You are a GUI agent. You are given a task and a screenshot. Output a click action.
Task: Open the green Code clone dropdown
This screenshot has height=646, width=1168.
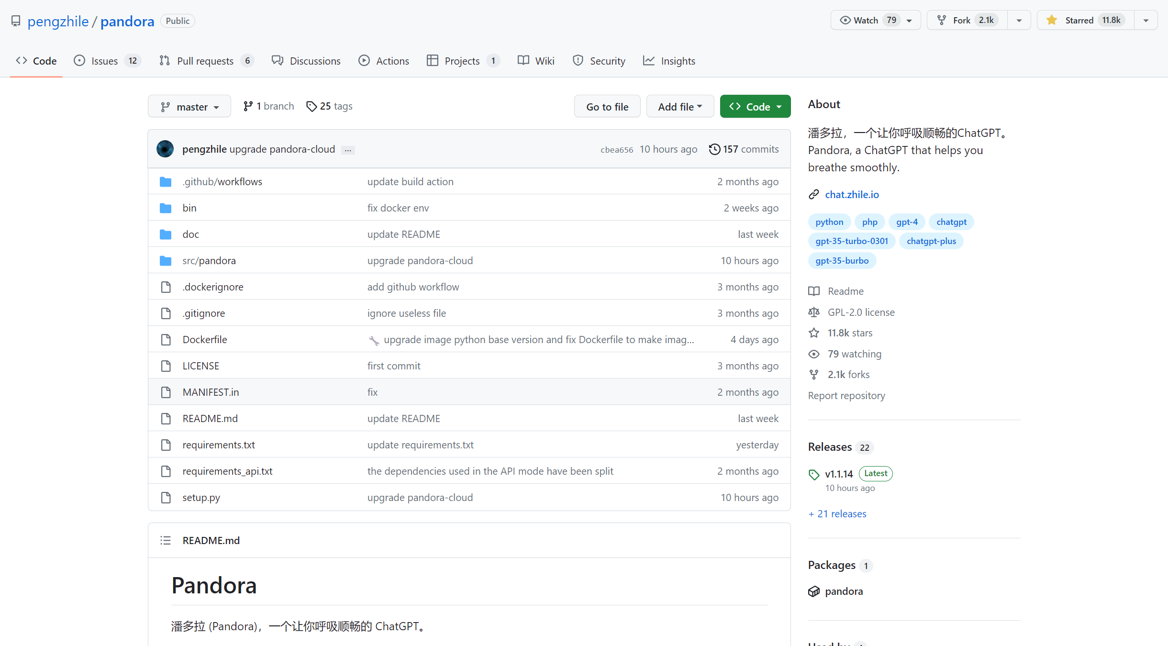click(x=755, y=106)
